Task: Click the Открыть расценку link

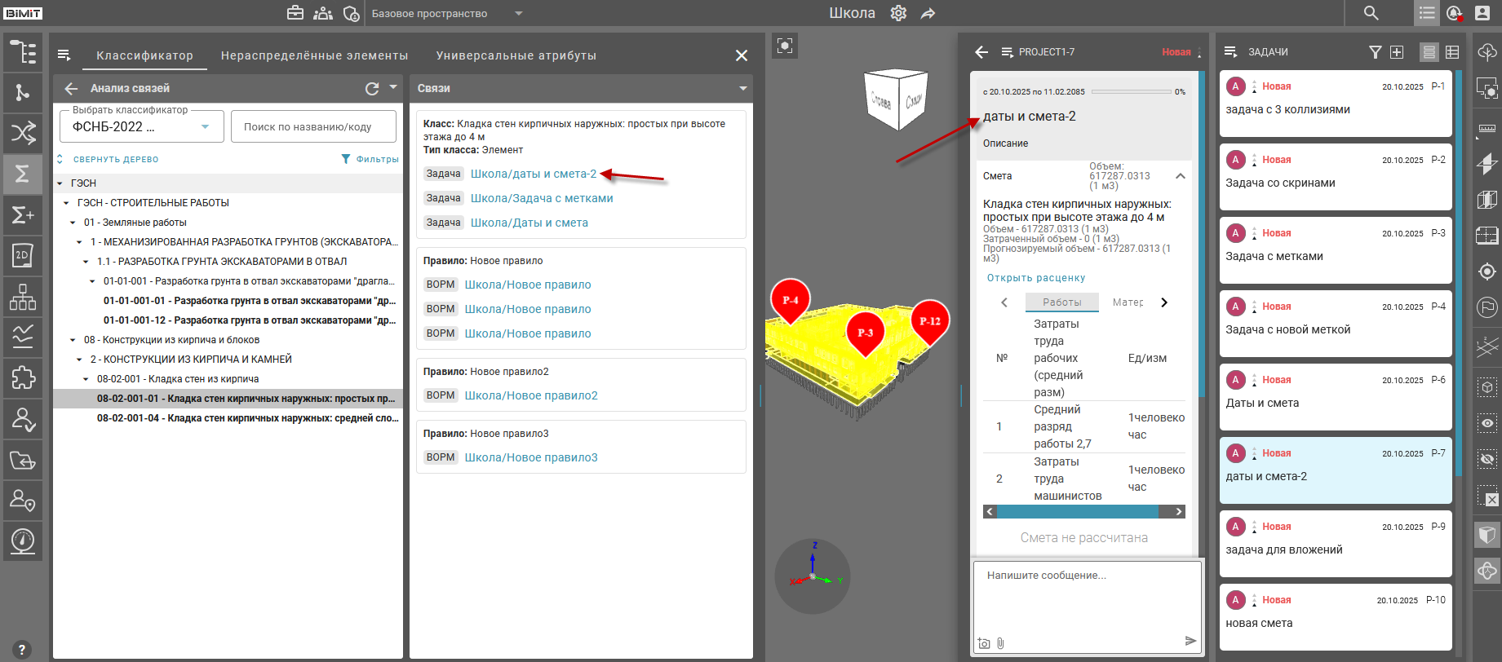Action: (x=1035, y=278)
